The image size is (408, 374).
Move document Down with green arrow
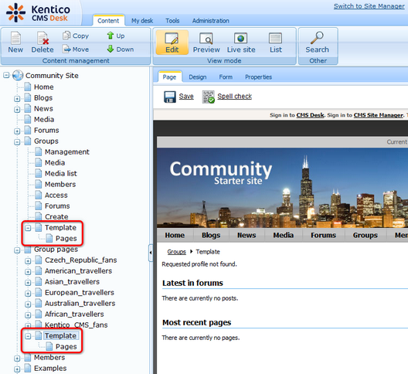pyautogui.click(x=110, y=49)
